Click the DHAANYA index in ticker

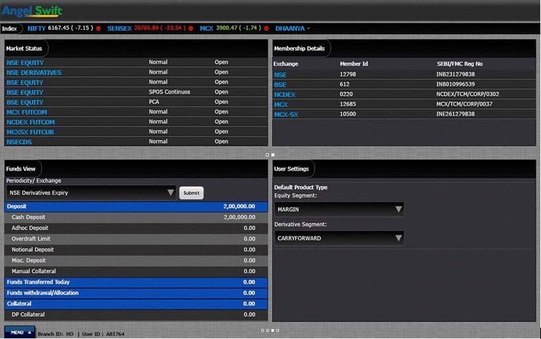point(289,29)
